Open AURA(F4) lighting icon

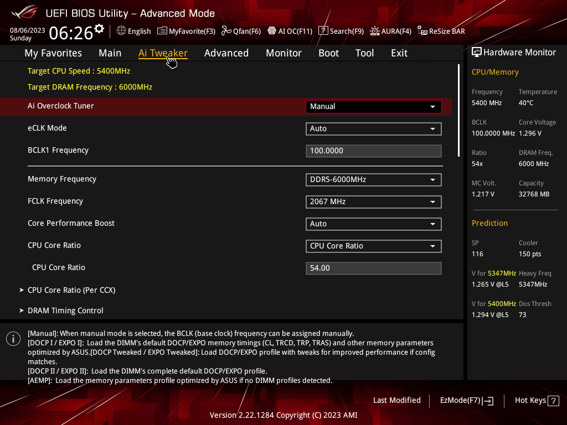click(375, 31)
